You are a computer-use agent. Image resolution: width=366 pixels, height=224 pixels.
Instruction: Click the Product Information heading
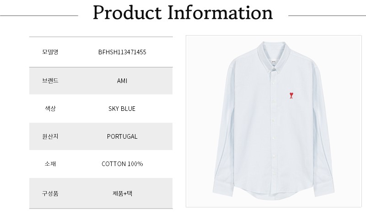coord(183,13)
